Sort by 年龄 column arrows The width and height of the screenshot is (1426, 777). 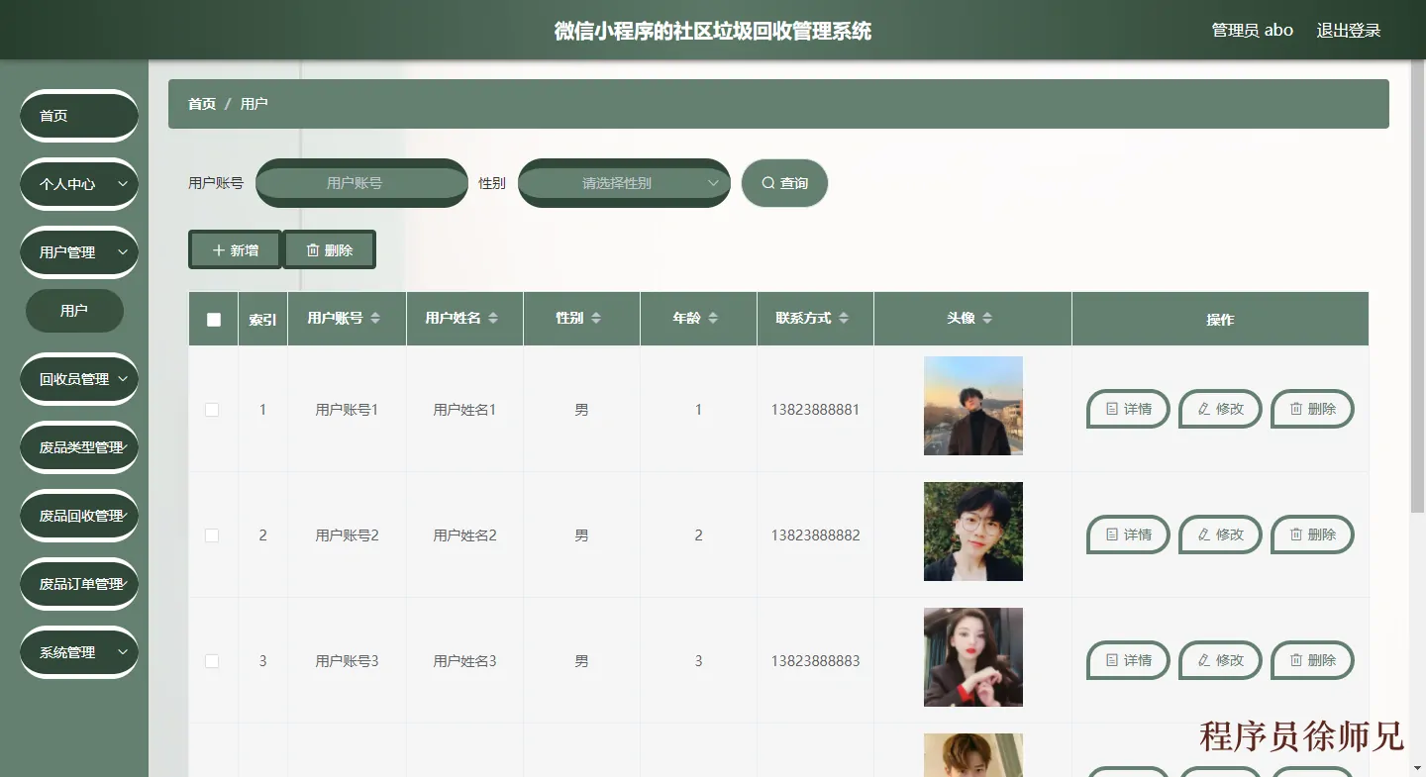(x=713, y=319)
